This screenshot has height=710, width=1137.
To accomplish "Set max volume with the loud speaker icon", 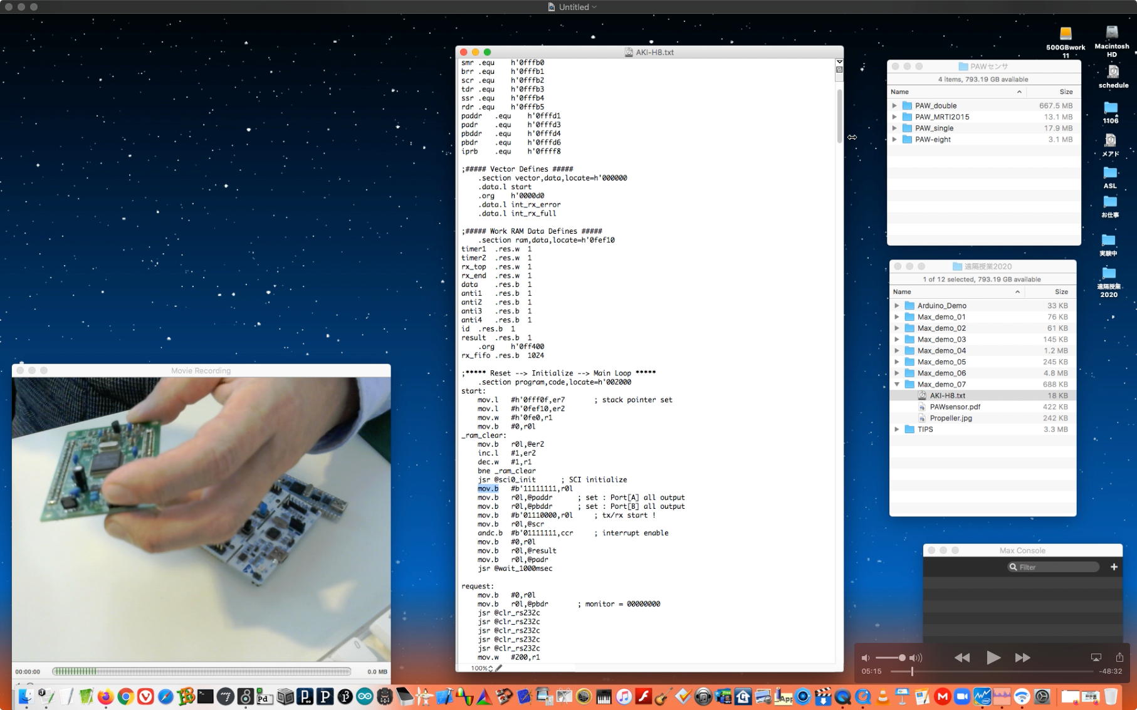I will [x=916, y=658].
